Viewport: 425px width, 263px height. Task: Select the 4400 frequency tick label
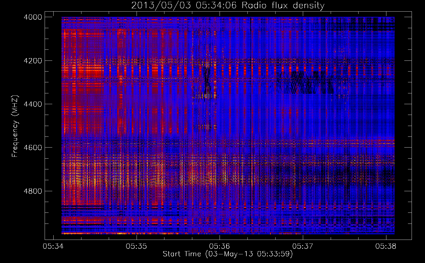[x=33, y=104]
